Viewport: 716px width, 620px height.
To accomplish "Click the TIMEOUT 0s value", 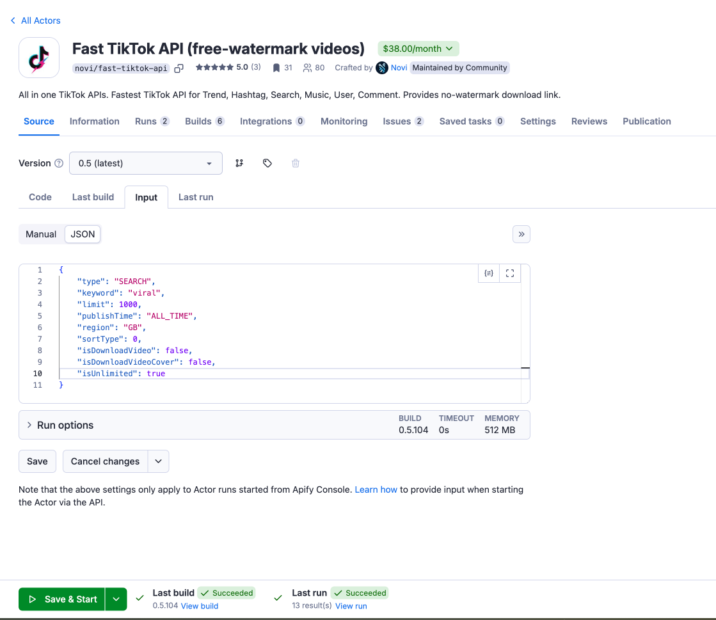I will click(x=444, y=430).
